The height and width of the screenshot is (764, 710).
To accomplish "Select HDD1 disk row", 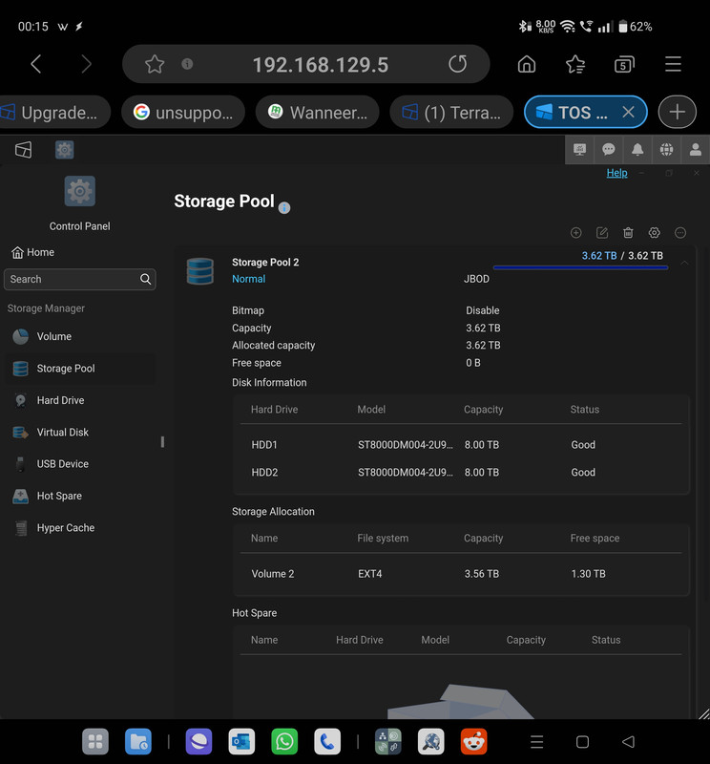I will 461,445.
